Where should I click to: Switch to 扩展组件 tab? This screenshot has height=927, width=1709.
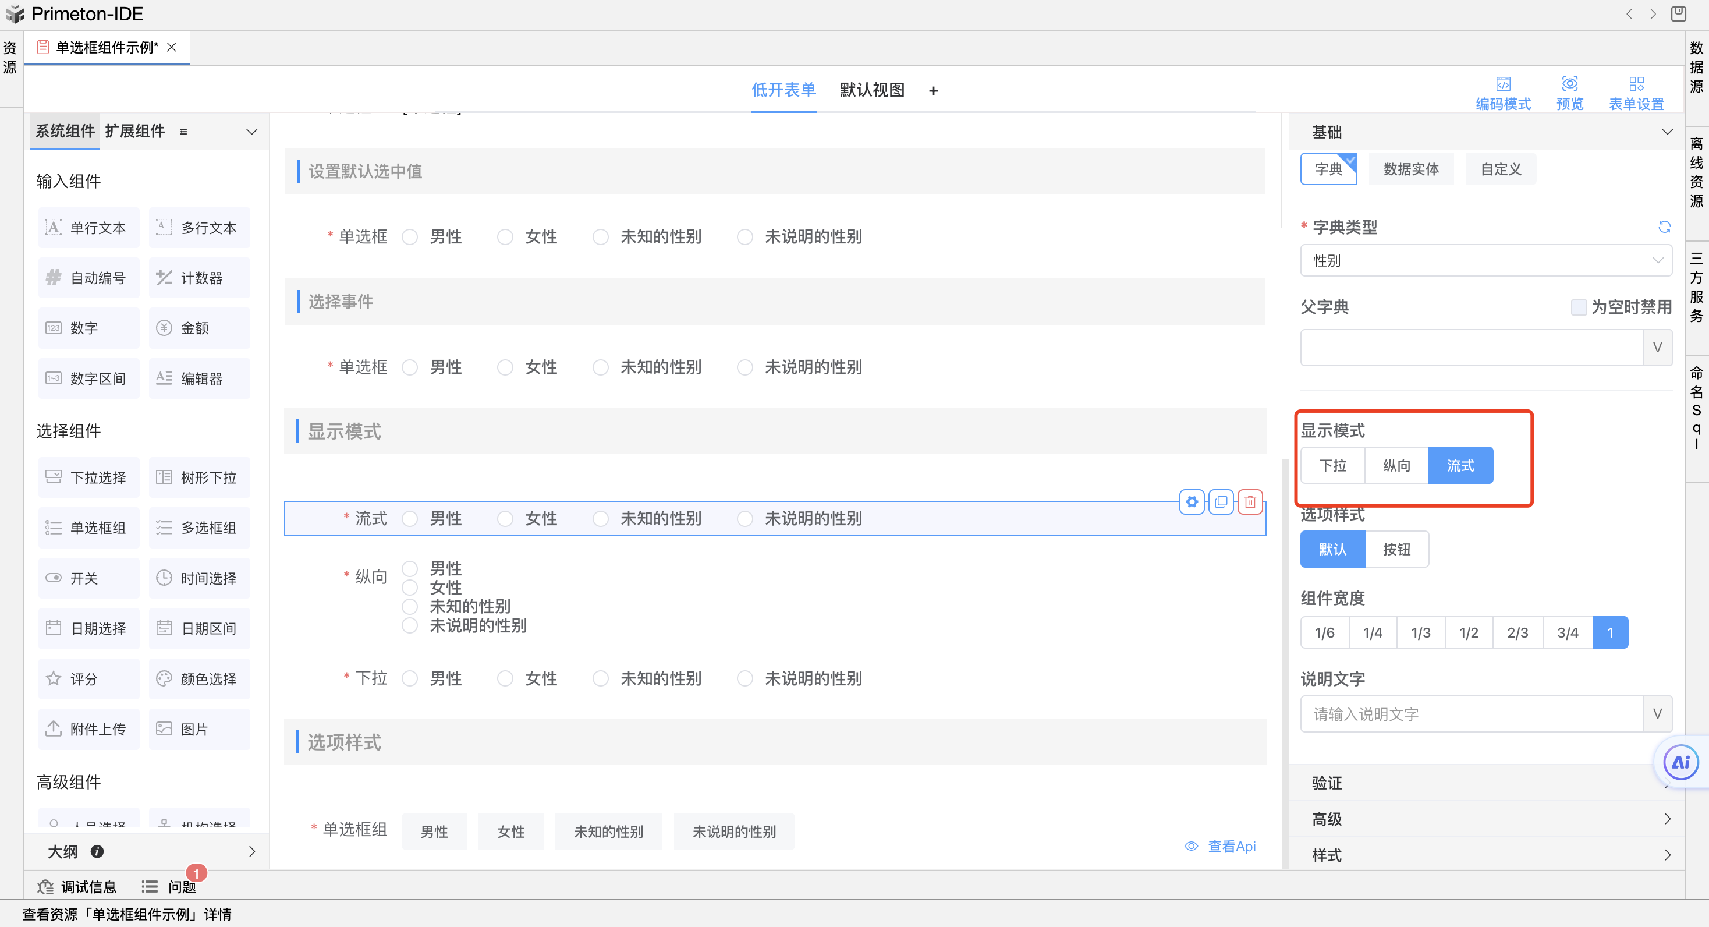(x=134, y=130)
